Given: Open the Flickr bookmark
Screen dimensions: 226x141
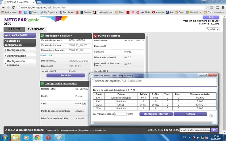Looking at the screenshot, I should pyautogui.click(x=145, y=12).
